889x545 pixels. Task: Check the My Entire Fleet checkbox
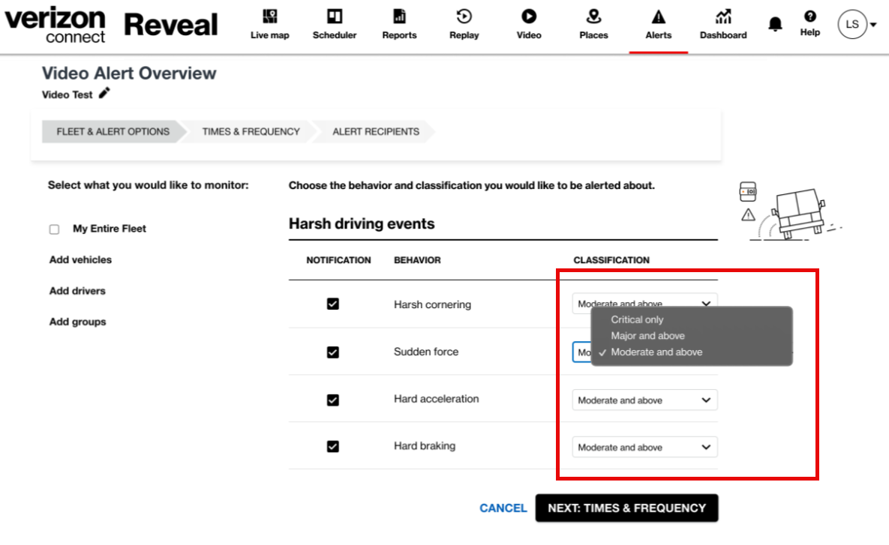pos(55,229)
